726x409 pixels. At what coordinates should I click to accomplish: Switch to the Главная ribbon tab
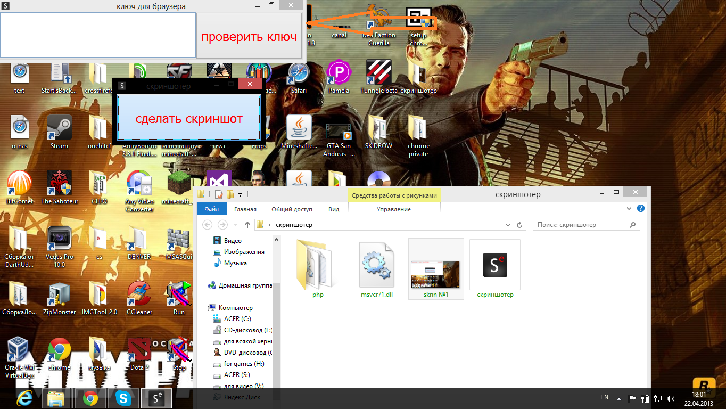coord(245,209)
